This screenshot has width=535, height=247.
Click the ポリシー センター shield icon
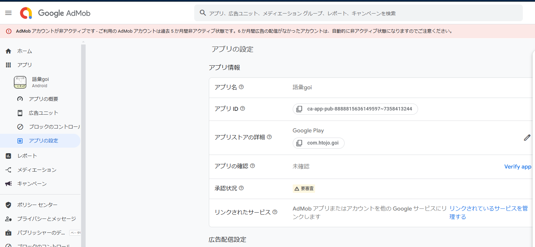point(9,205)
